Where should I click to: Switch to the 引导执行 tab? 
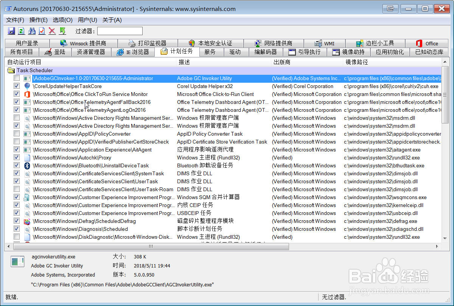click(x=304, y=52)
